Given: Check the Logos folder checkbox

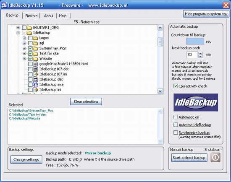Looking at the screenshot, I should [30, 38].
